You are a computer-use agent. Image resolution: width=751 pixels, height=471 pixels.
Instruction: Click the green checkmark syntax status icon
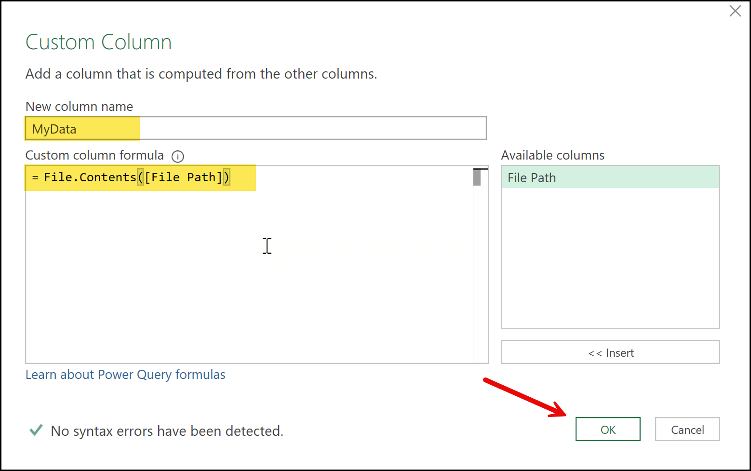point(36,430)
